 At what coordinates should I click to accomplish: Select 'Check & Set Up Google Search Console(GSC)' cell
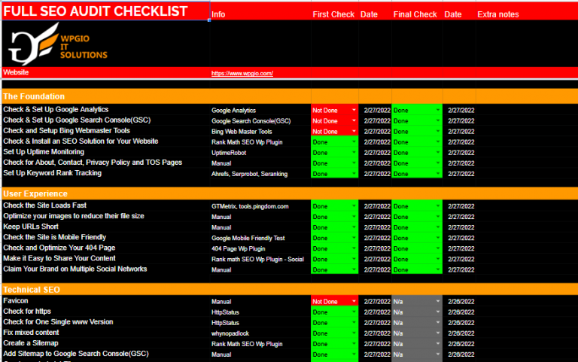[x=106, y=120]
